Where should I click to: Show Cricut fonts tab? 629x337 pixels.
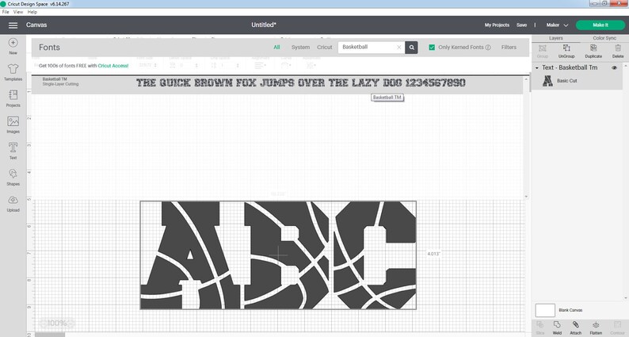(x=325, y=48)
